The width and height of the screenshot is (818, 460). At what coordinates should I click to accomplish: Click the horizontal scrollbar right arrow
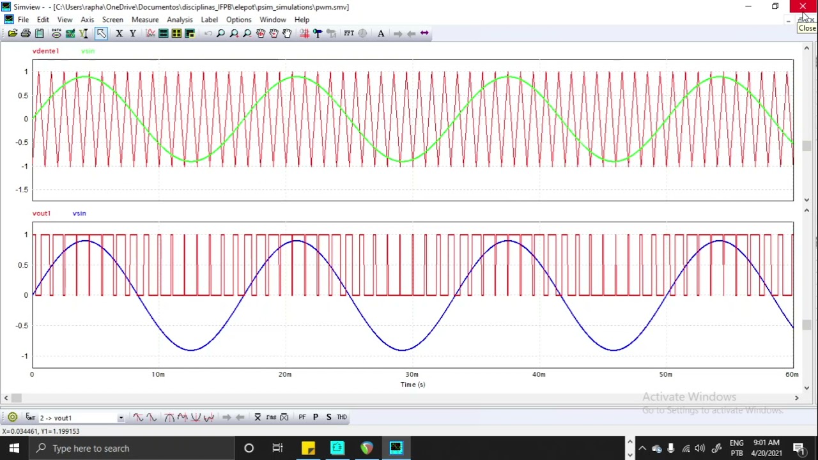point(796,398)
